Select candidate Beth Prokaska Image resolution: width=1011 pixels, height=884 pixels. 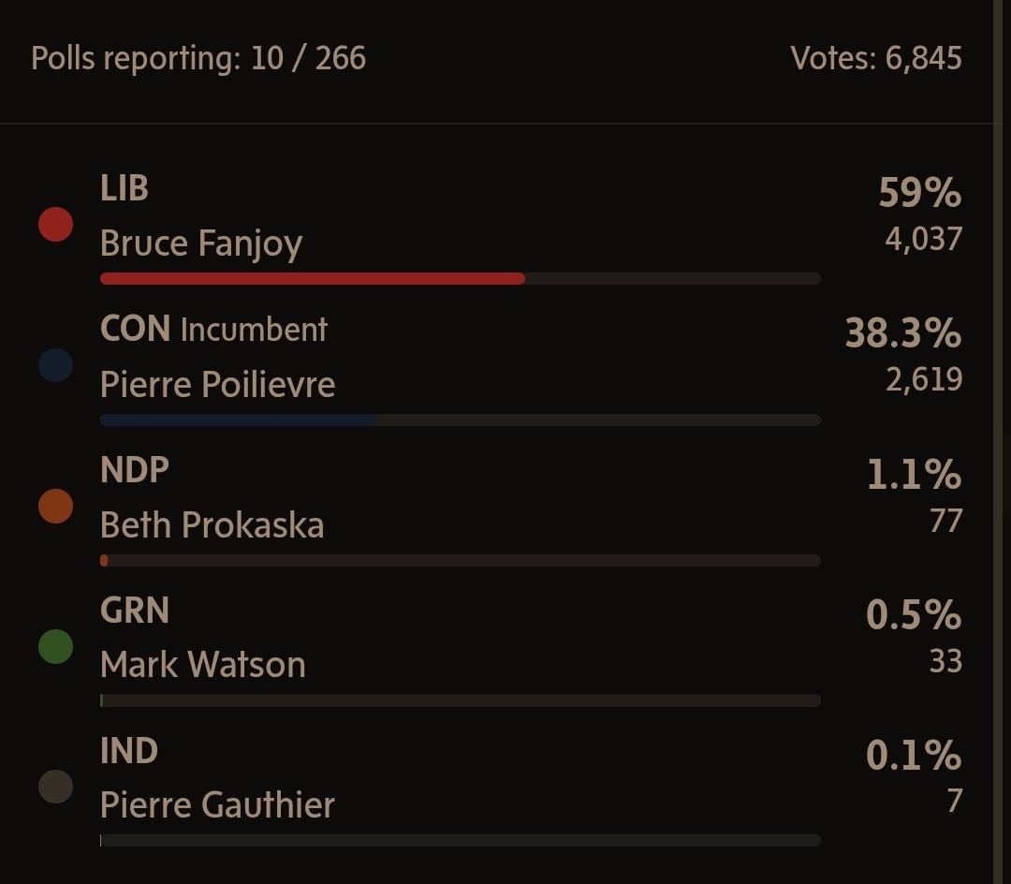coord(212,524)
